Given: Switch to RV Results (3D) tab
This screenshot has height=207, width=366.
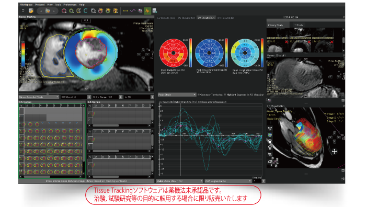Looking at the screenshot, I should point(226,18).
